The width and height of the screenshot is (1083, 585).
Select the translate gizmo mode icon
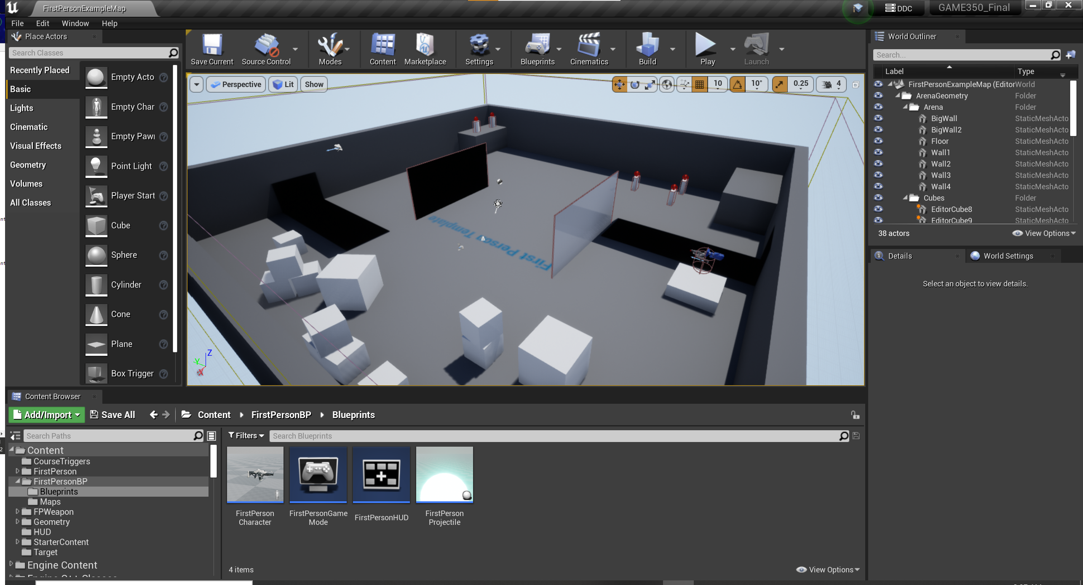pyautogui.click(x=620, y=85)
